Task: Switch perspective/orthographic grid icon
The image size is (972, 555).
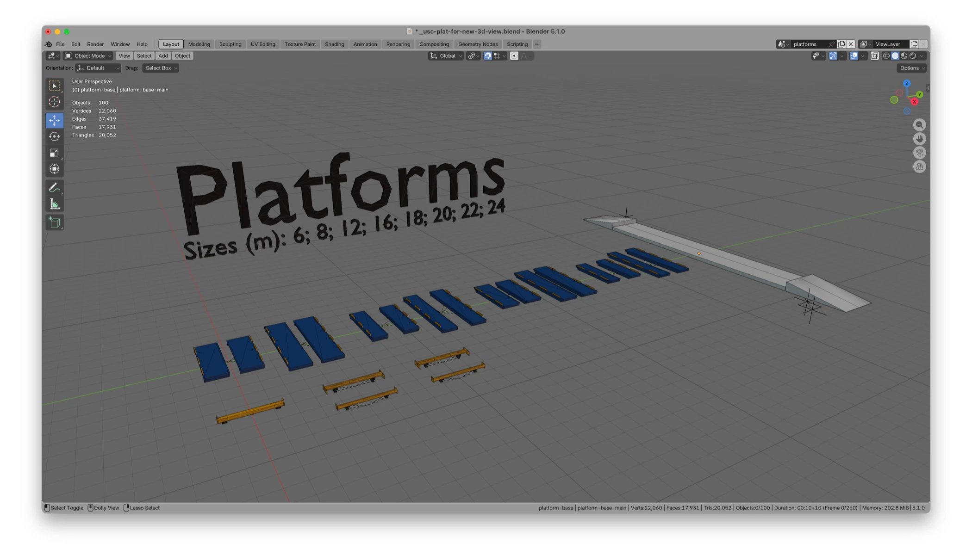Action: (919, 166)
